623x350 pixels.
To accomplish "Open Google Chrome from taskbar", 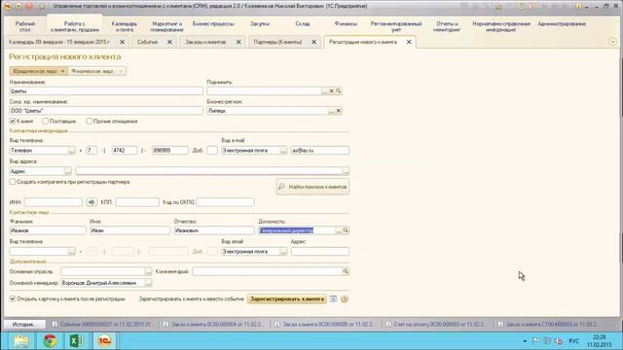I will (x=50, y=341).
